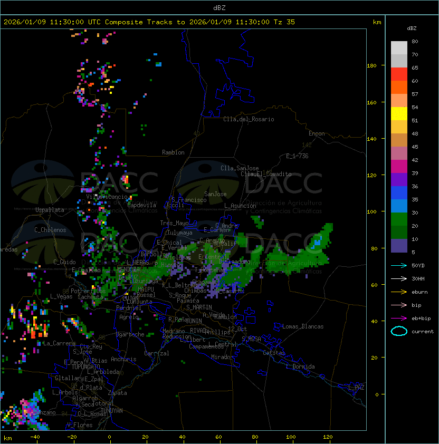The height and width of the screenshot is (444, 439).
Task: Select the light blue swatch below 35 dBZ
Action: [x=399, y=206]
